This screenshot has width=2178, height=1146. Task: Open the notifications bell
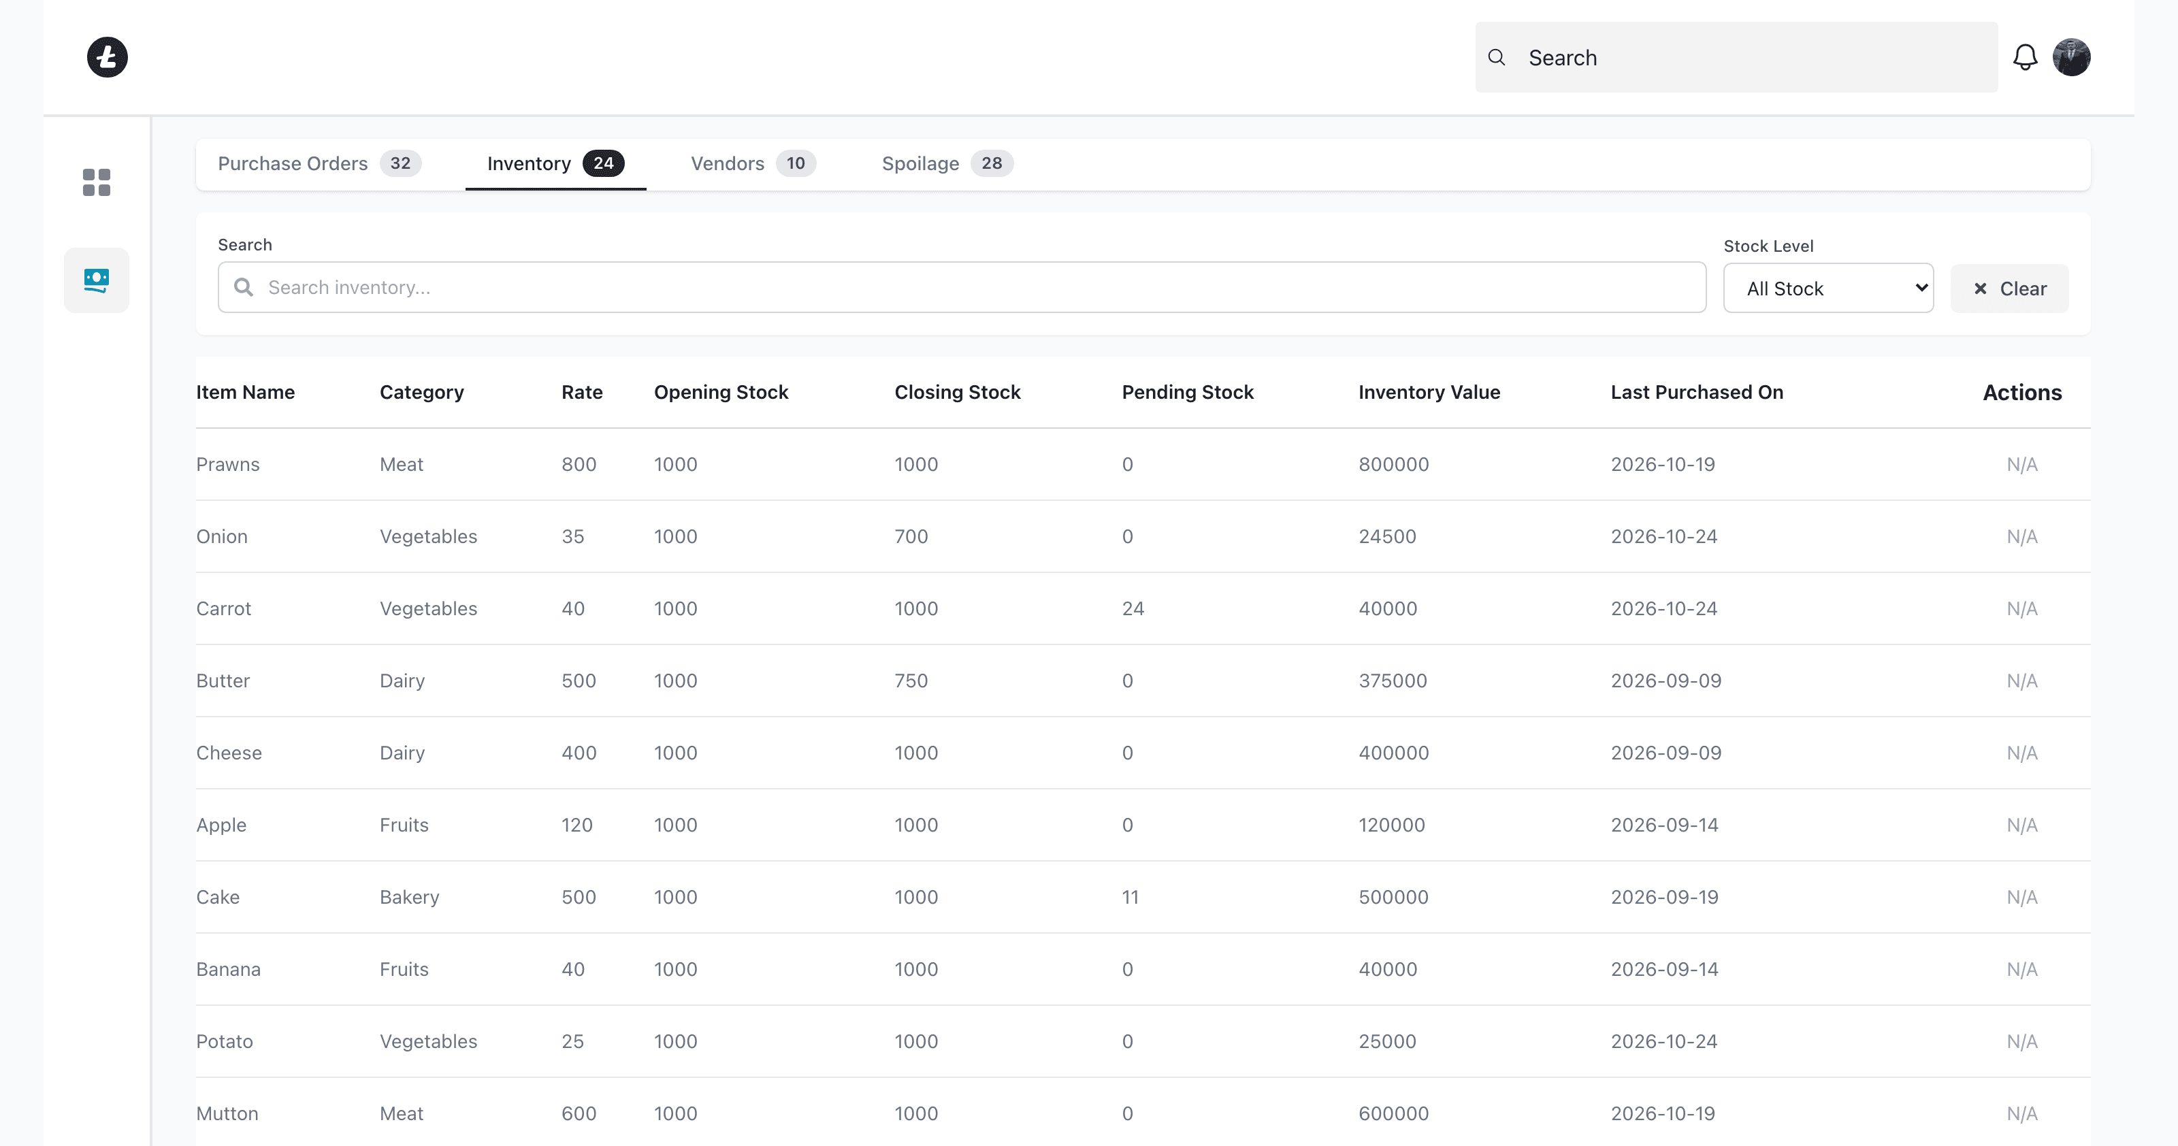pyautogui.click(x=2025, y=57)
